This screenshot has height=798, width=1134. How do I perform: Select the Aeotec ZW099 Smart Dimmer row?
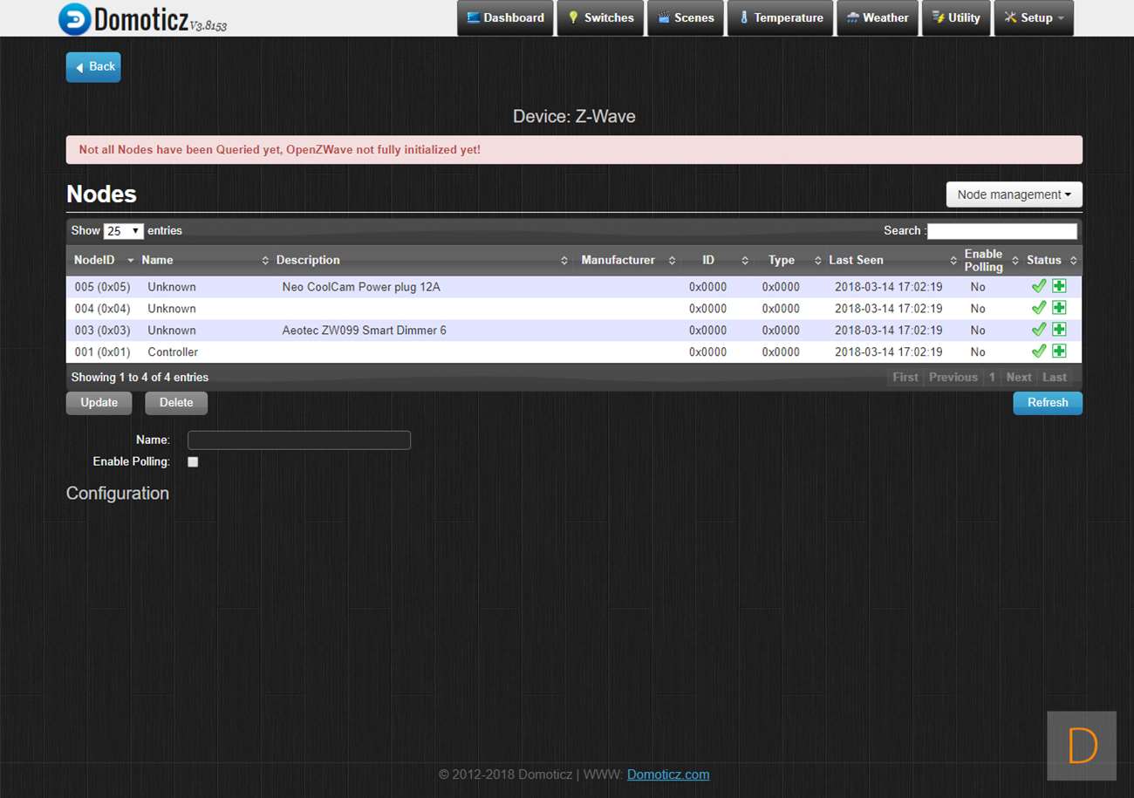[x=364, y=331]
